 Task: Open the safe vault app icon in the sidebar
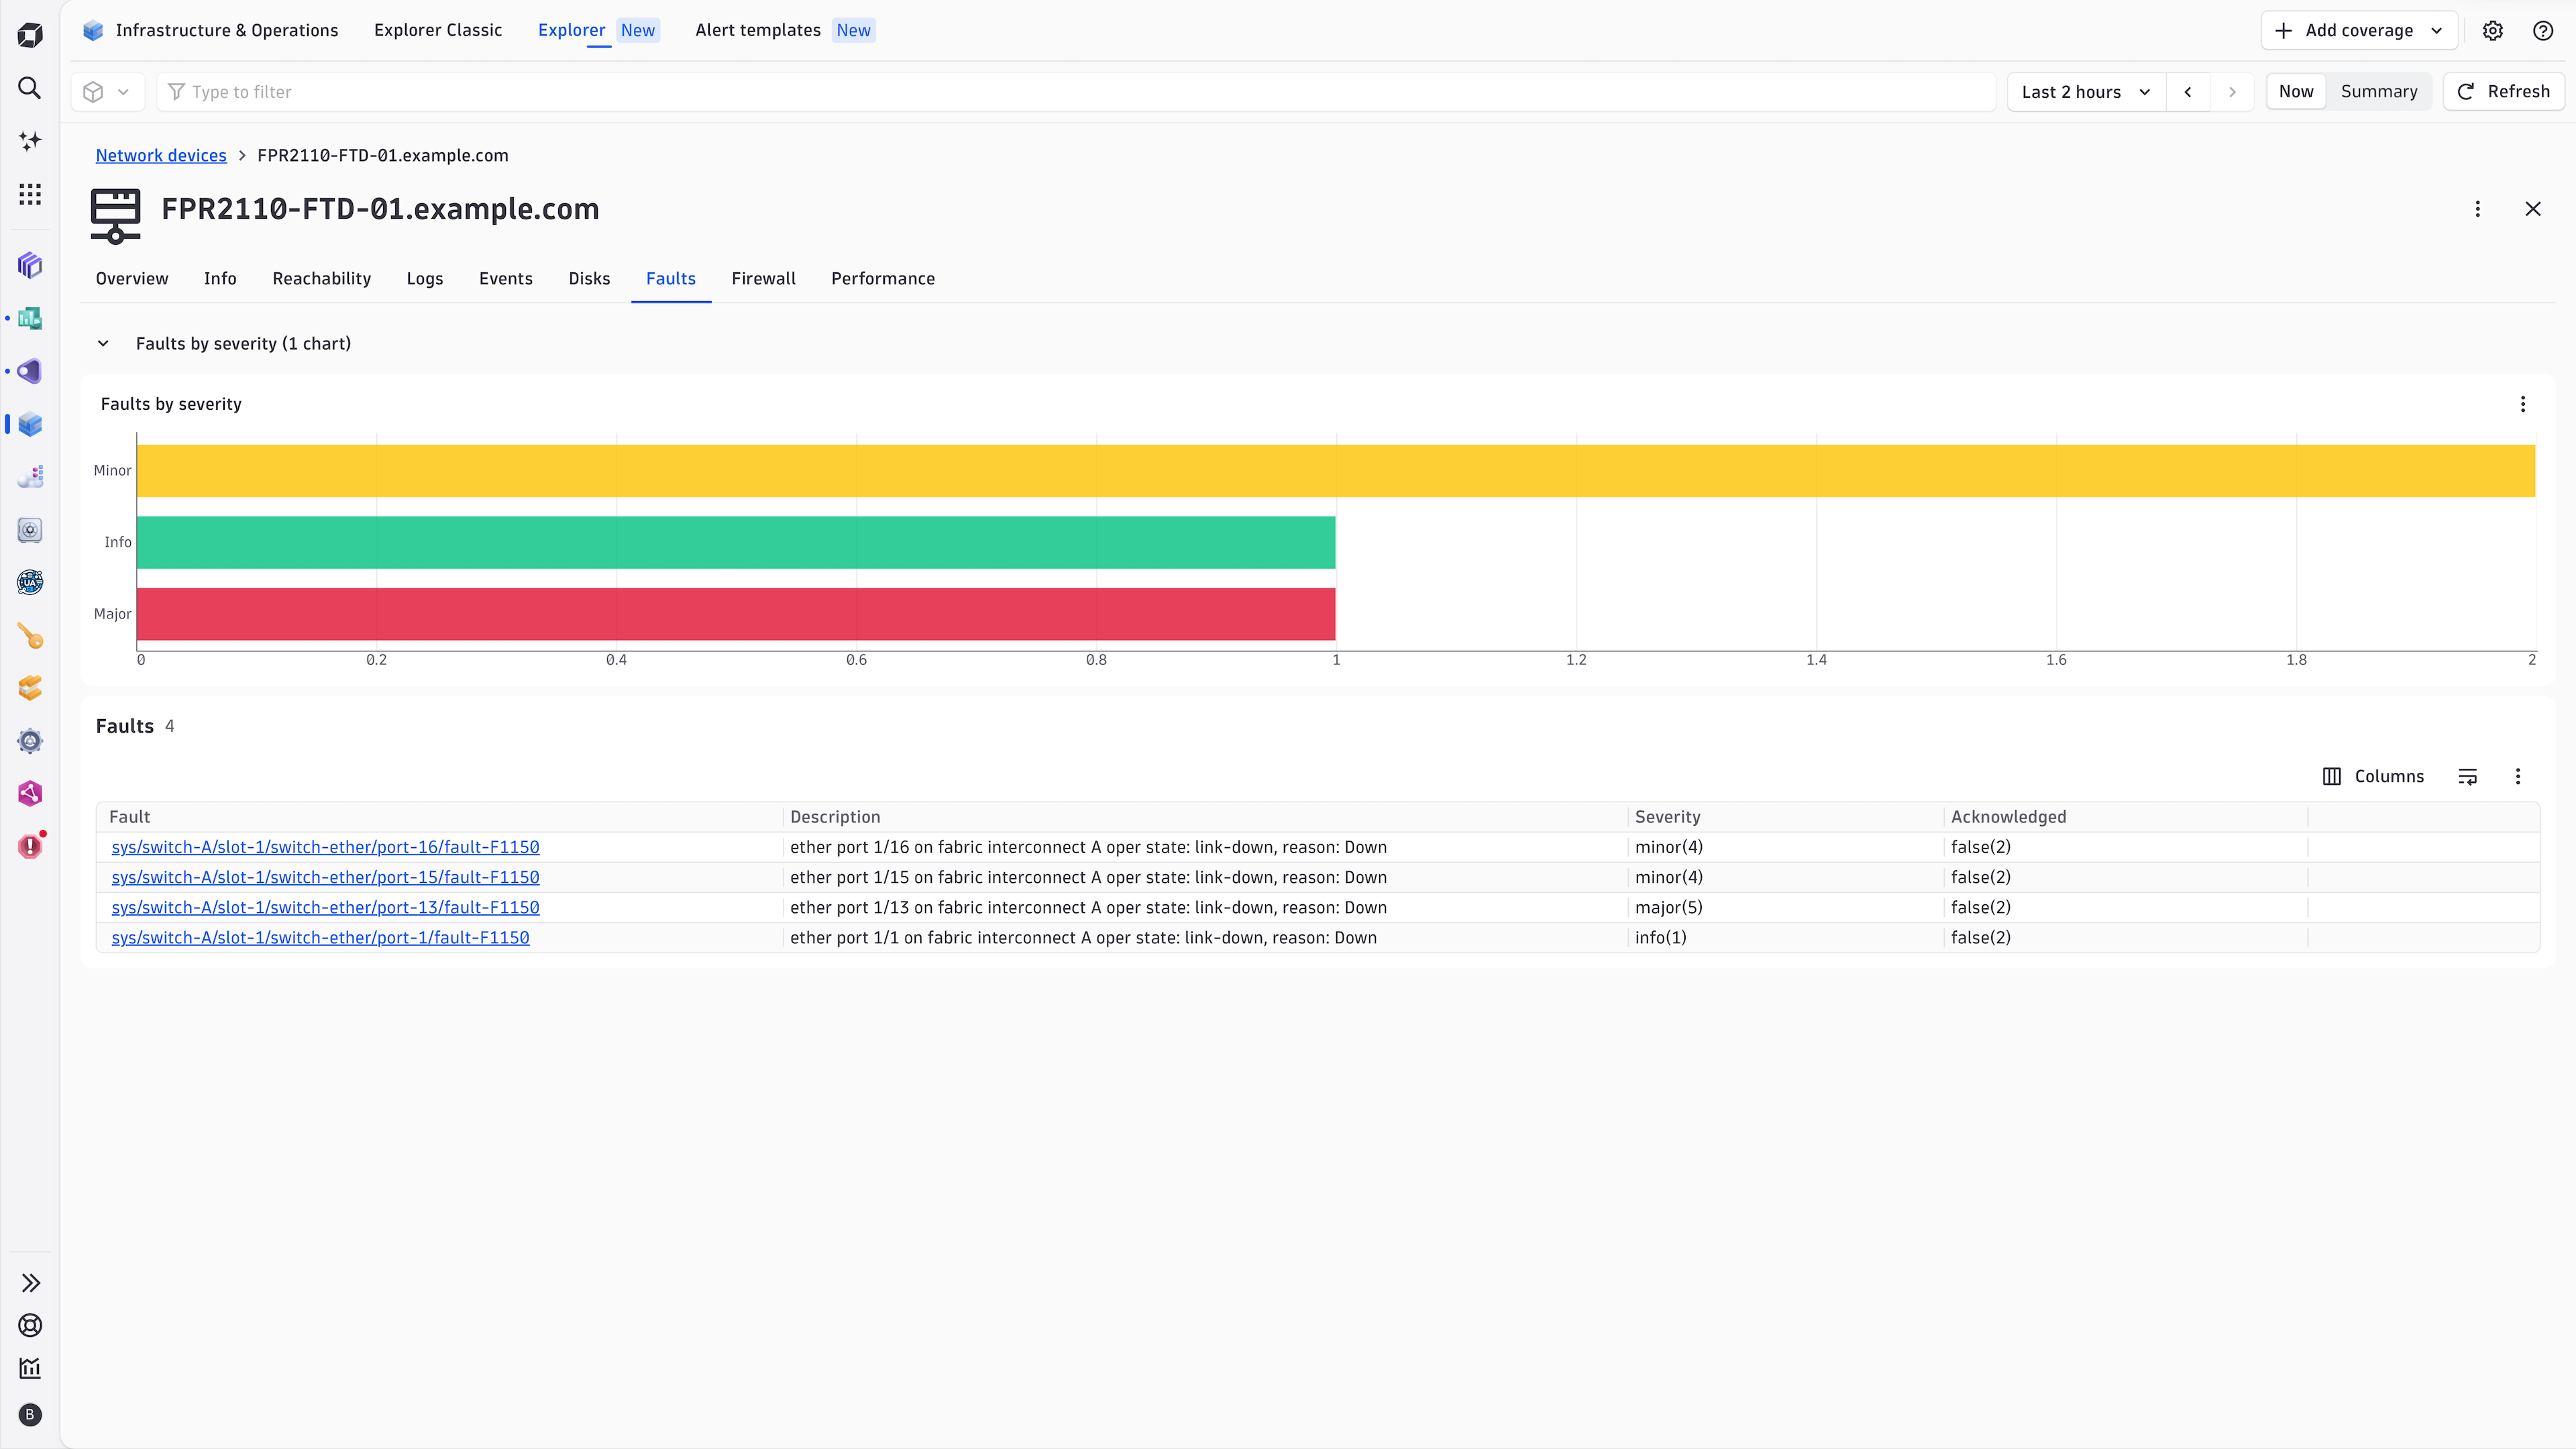[30, 530]
